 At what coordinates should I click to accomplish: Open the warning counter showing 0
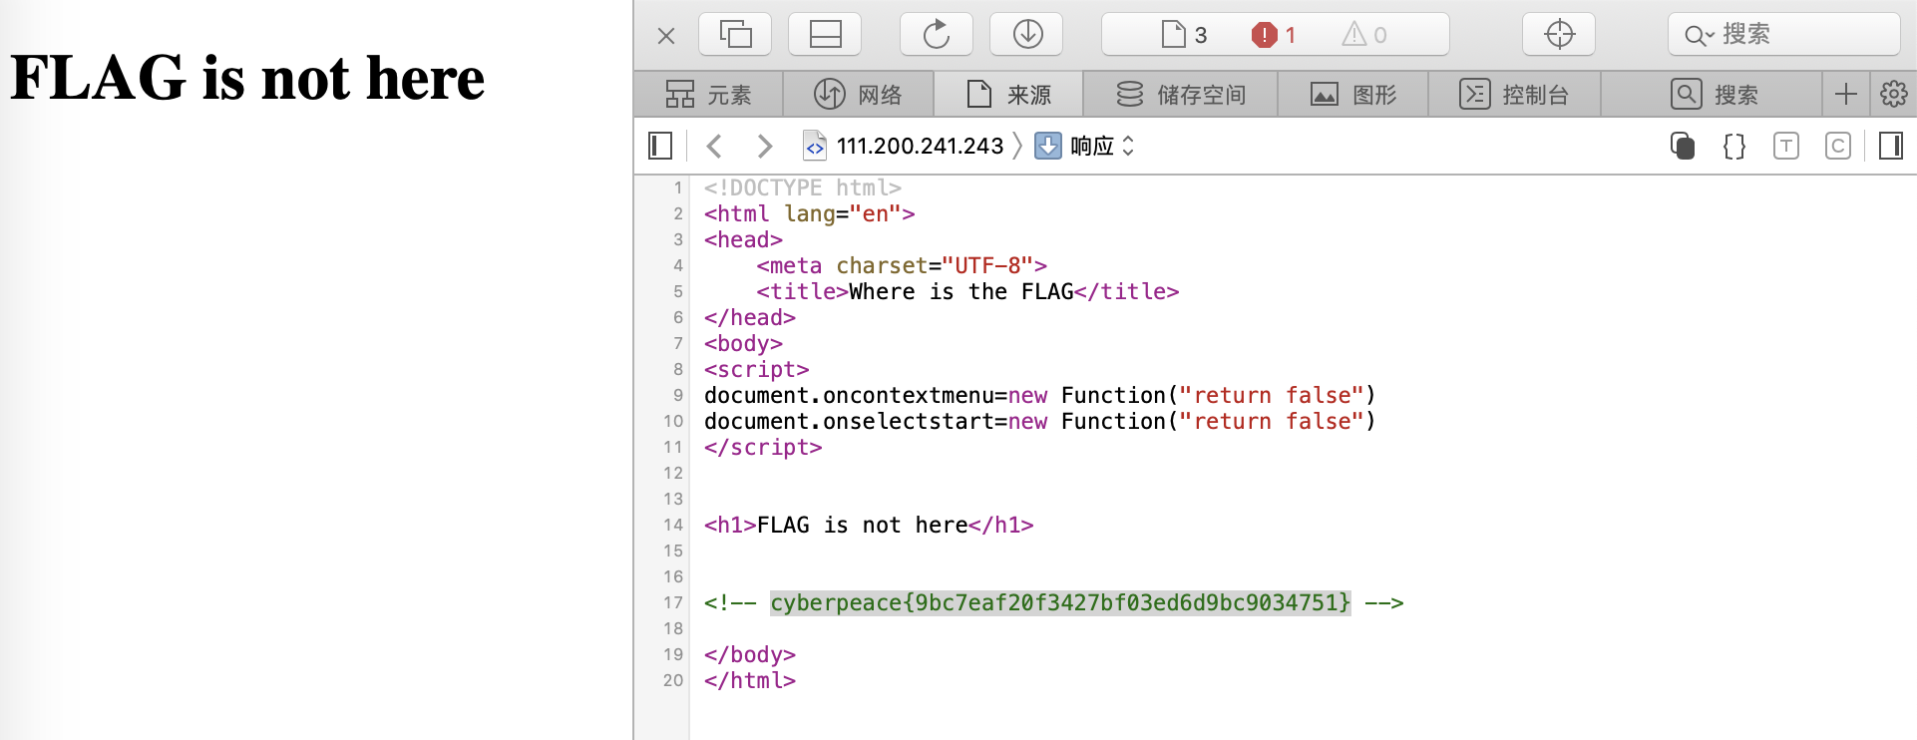(x=1364, y=35)
